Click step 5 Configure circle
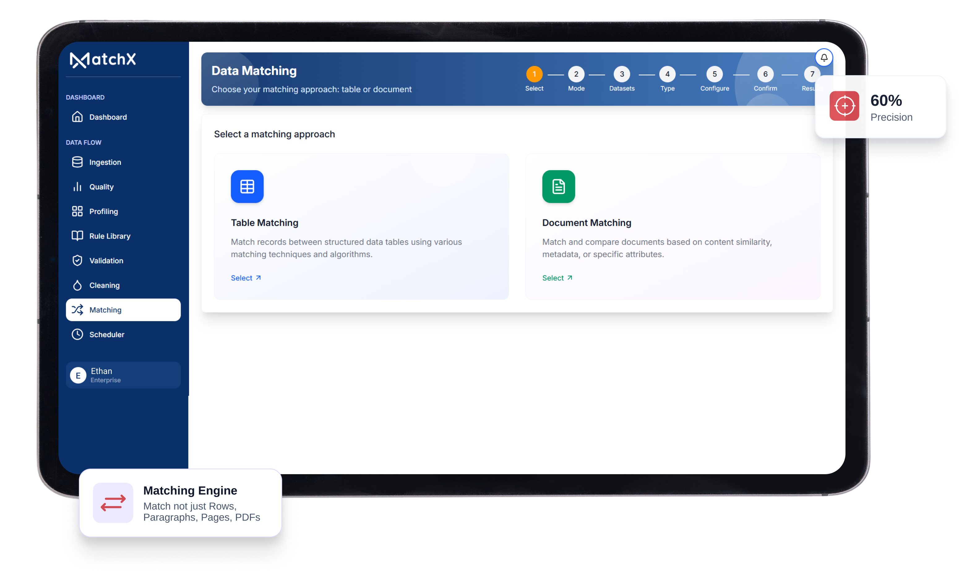This screenshot has height=571, width=959. click(x=714, y=74)
